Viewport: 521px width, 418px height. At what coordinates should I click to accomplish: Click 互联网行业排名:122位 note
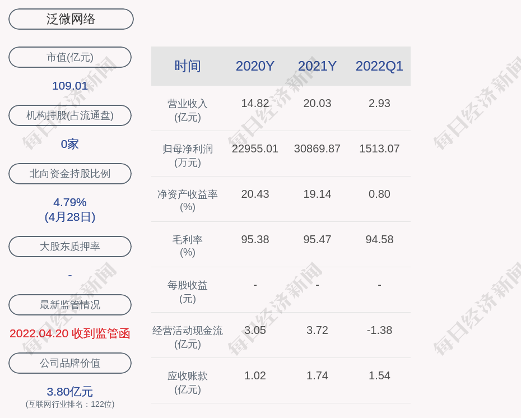pos(70,404)
